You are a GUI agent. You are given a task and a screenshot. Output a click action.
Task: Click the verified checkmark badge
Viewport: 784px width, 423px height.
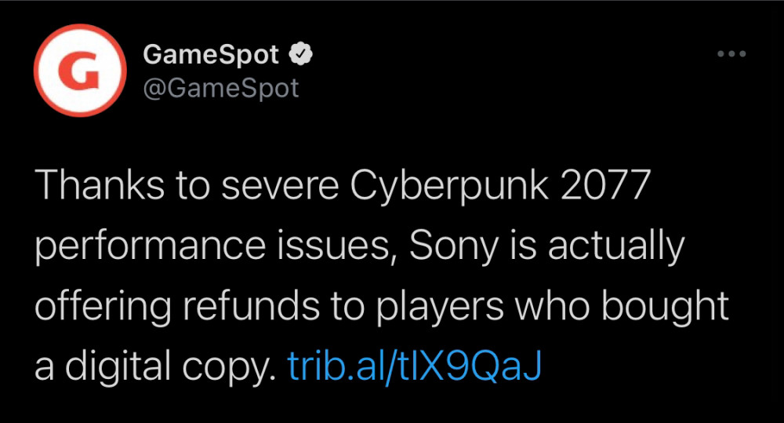[x=303, y=55]
